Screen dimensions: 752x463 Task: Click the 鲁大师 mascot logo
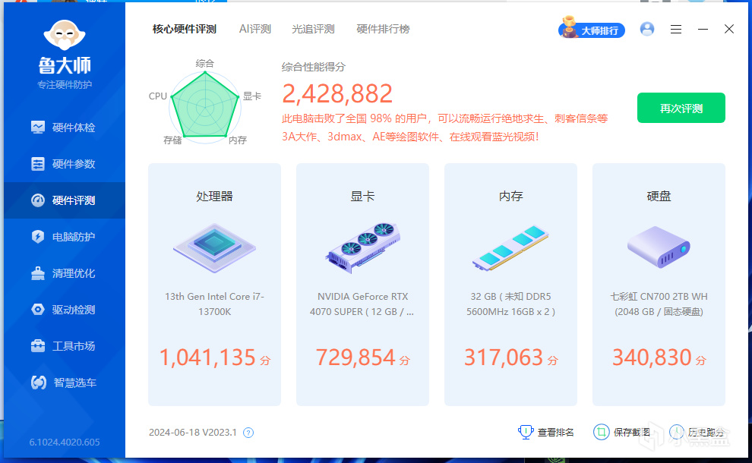click(x=65, y=35)
